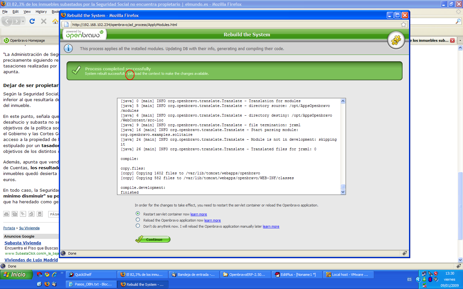This screenshot has width=463, height=289.
Task: Click the Firefox reload page icon
Action: point(32,21)
